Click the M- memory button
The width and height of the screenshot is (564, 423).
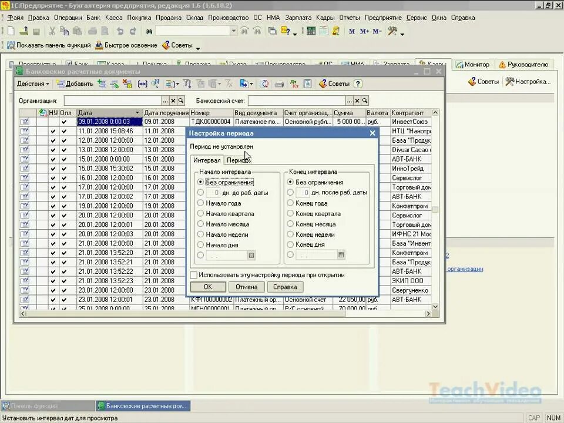377,31
